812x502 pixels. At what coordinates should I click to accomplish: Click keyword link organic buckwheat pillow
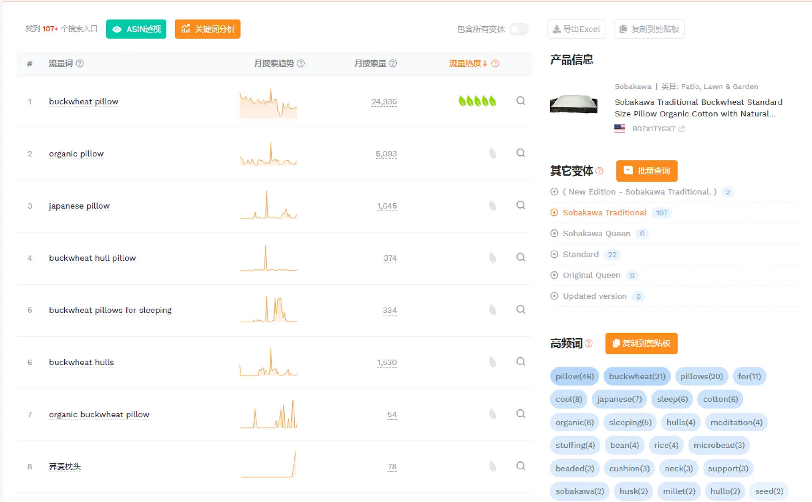99,414
